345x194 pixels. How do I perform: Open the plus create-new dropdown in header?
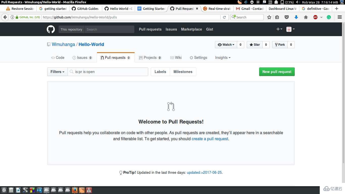click(279, 29)
